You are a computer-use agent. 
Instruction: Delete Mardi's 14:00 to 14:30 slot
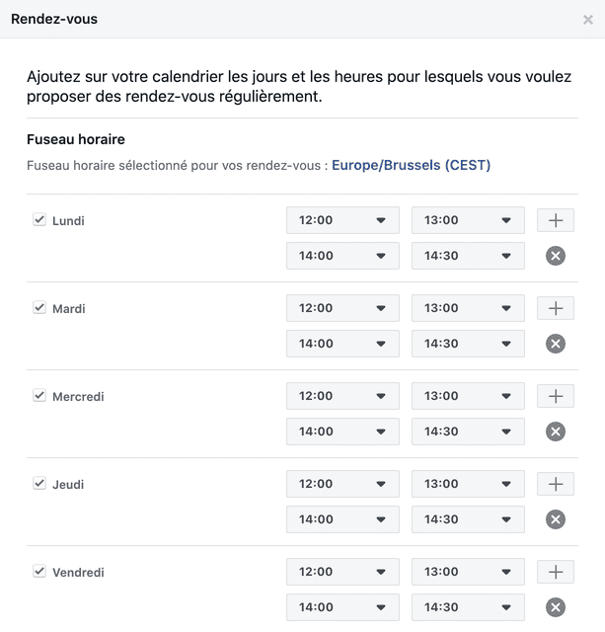pos(556,344)
